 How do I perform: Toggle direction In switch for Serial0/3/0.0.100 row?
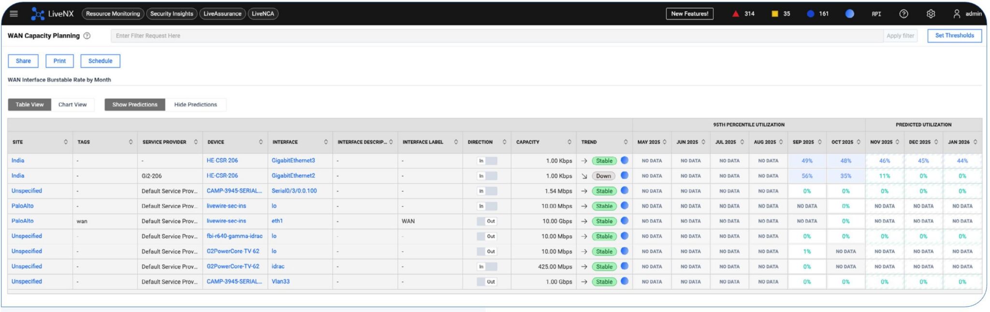pyautogui.click(x=487, y=191)
